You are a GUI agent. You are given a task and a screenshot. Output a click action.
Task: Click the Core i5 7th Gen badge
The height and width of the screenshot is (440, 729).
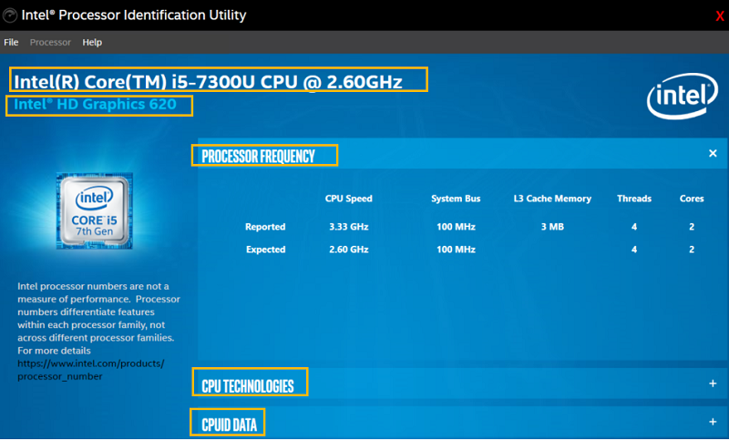tap(95, 211)
